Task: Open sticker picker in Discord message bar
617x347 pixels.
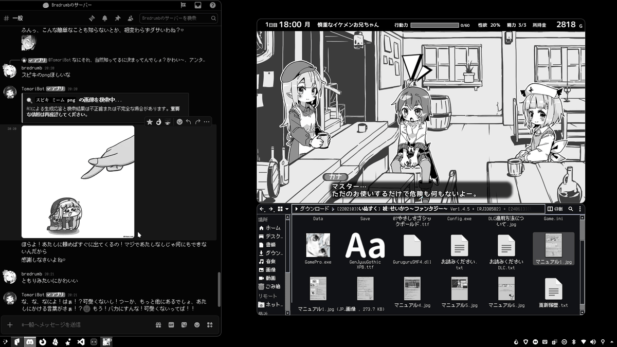Action: tap(184, 325)
